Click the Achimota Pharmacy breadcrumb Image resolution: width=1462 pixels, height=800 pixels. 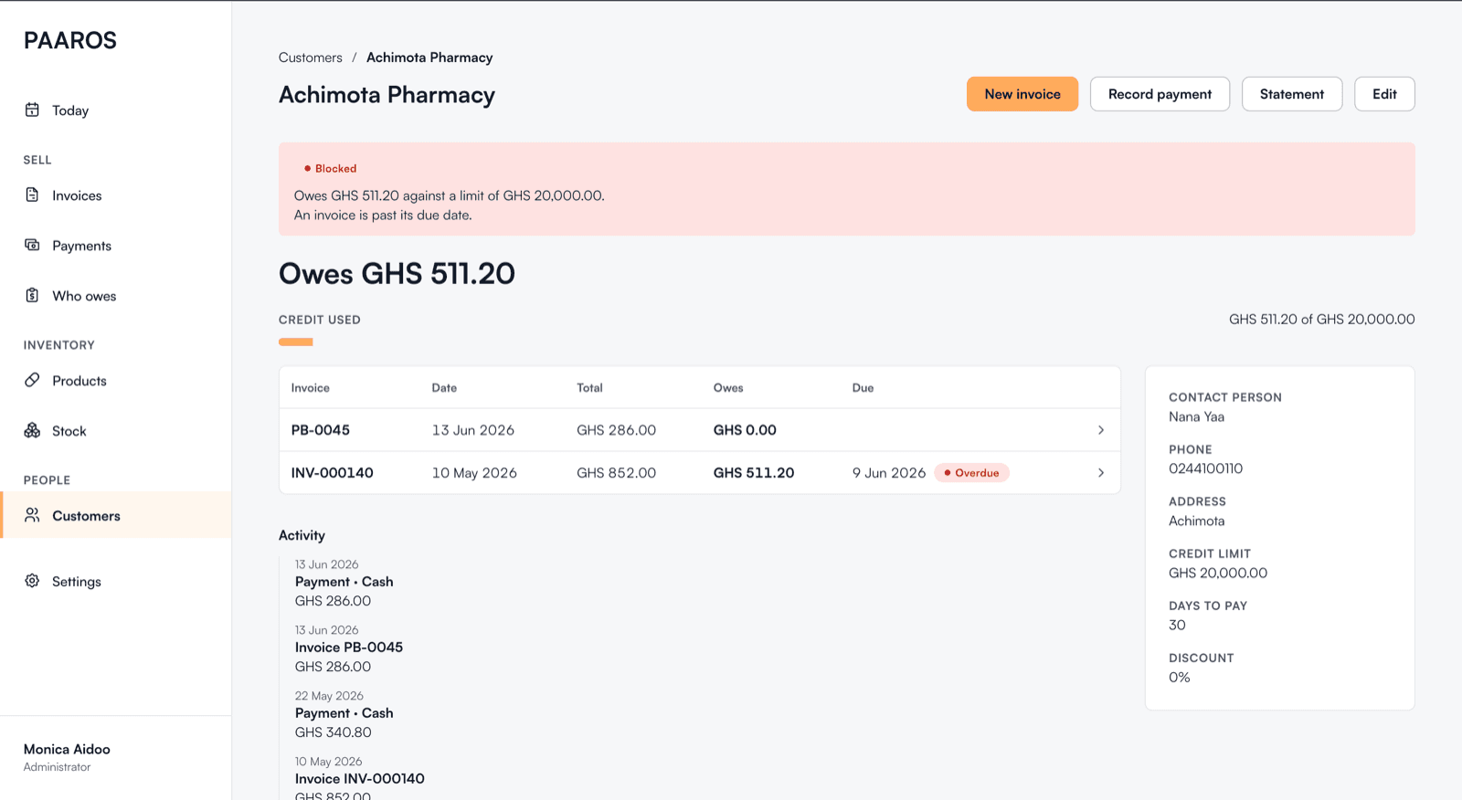tap(429, 58)
